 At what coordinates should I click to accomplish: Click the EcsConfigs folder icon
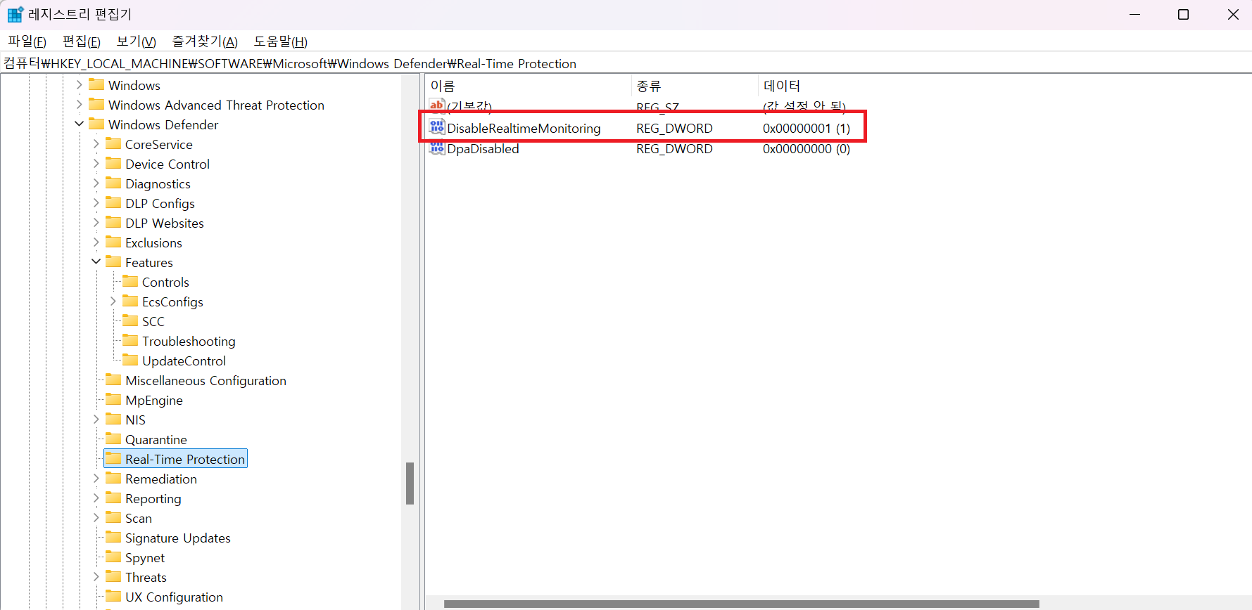point(130,301)
